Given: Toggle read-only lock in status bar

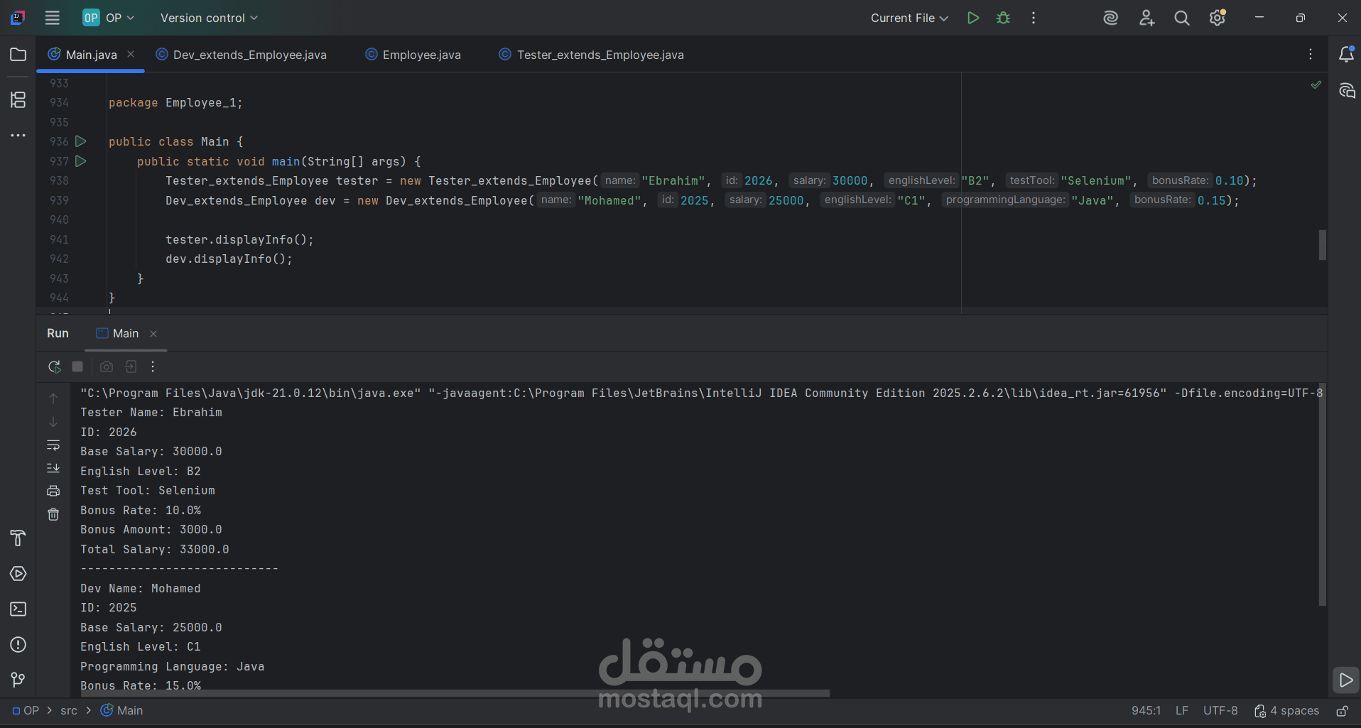Looking at the screenshot, I should (x=1343, y=711).
